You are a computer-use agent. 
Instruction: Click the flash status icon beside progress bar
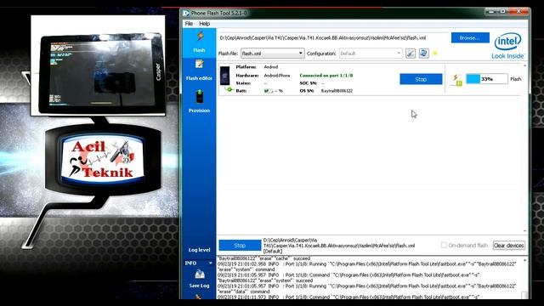point(456,80)
